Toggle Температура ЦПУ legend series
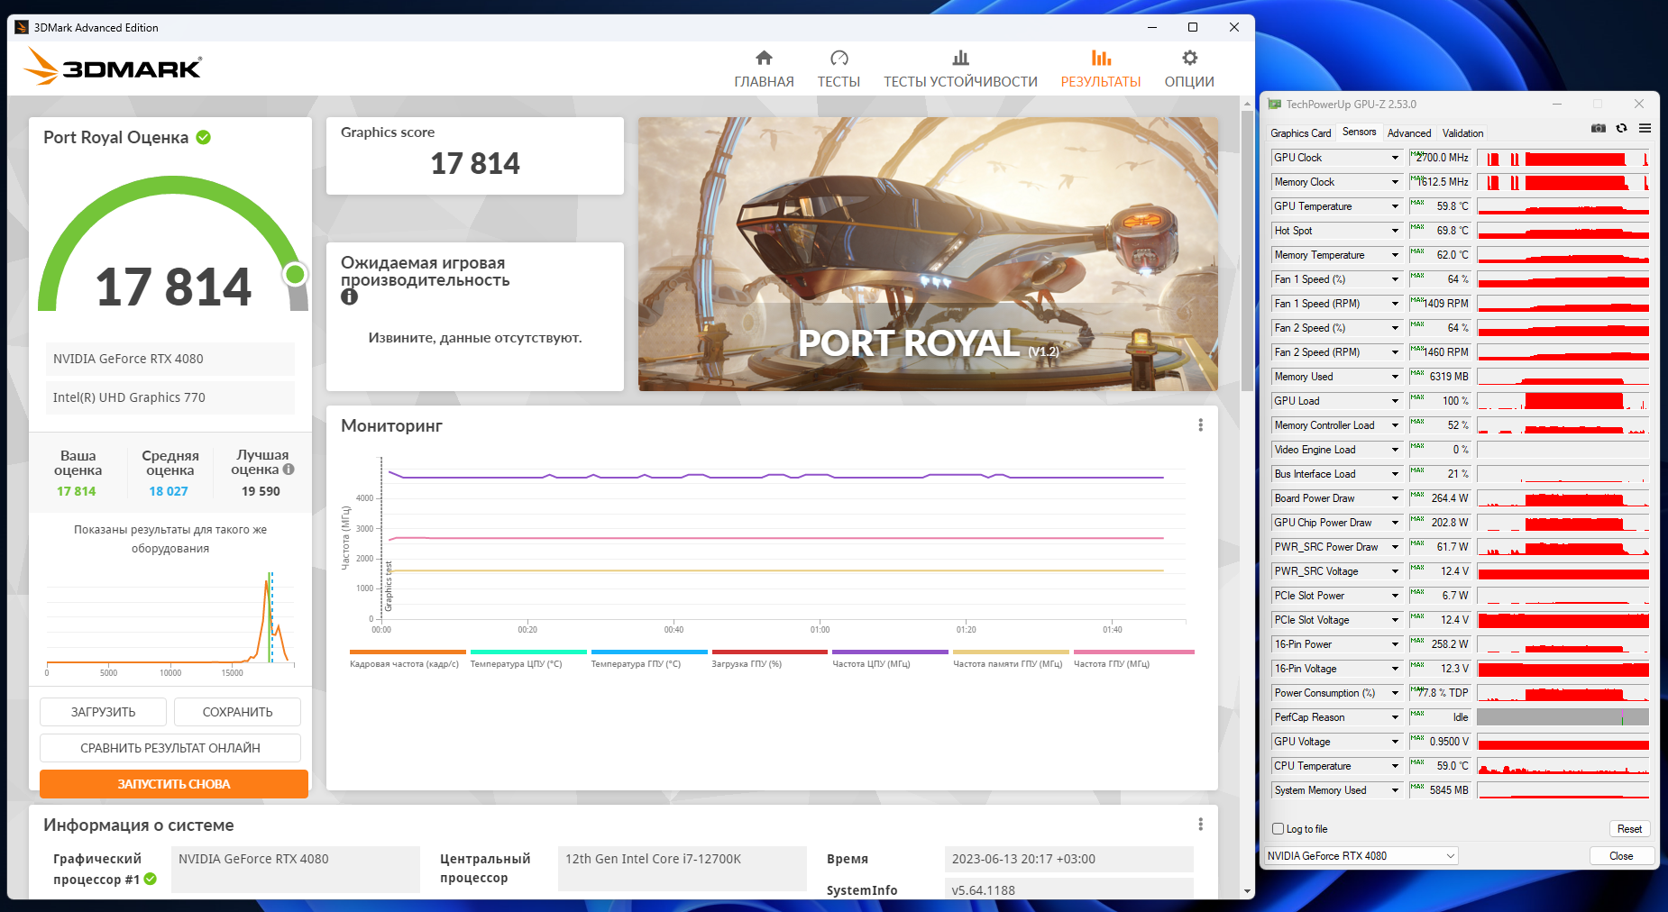This screenshot has height=912, width=1668. 528,658
